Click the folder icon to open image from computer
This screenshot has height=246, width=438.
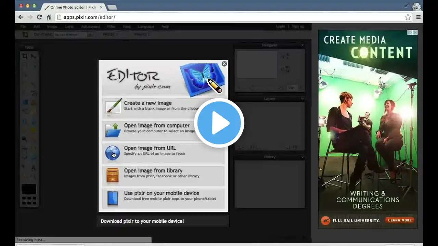pos(113,130)
